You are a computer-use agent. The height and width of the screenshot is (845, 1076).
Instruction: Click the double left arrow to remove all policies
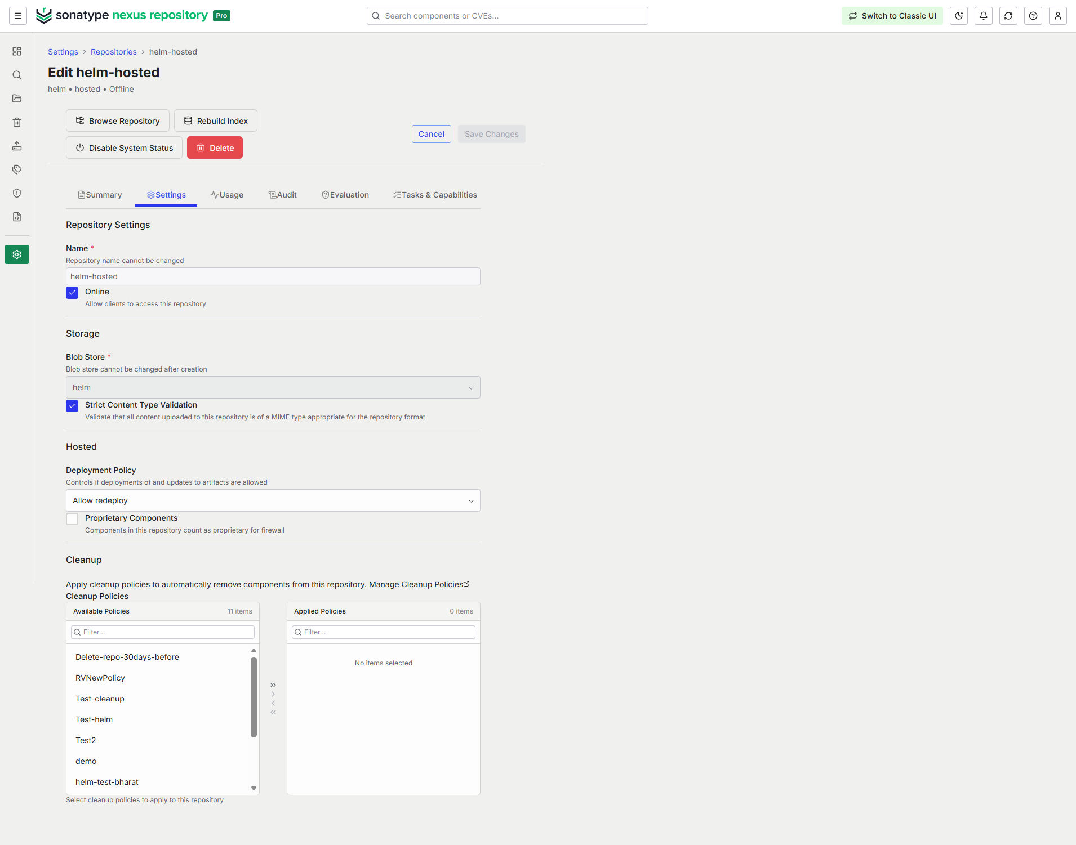pos(273,712)
